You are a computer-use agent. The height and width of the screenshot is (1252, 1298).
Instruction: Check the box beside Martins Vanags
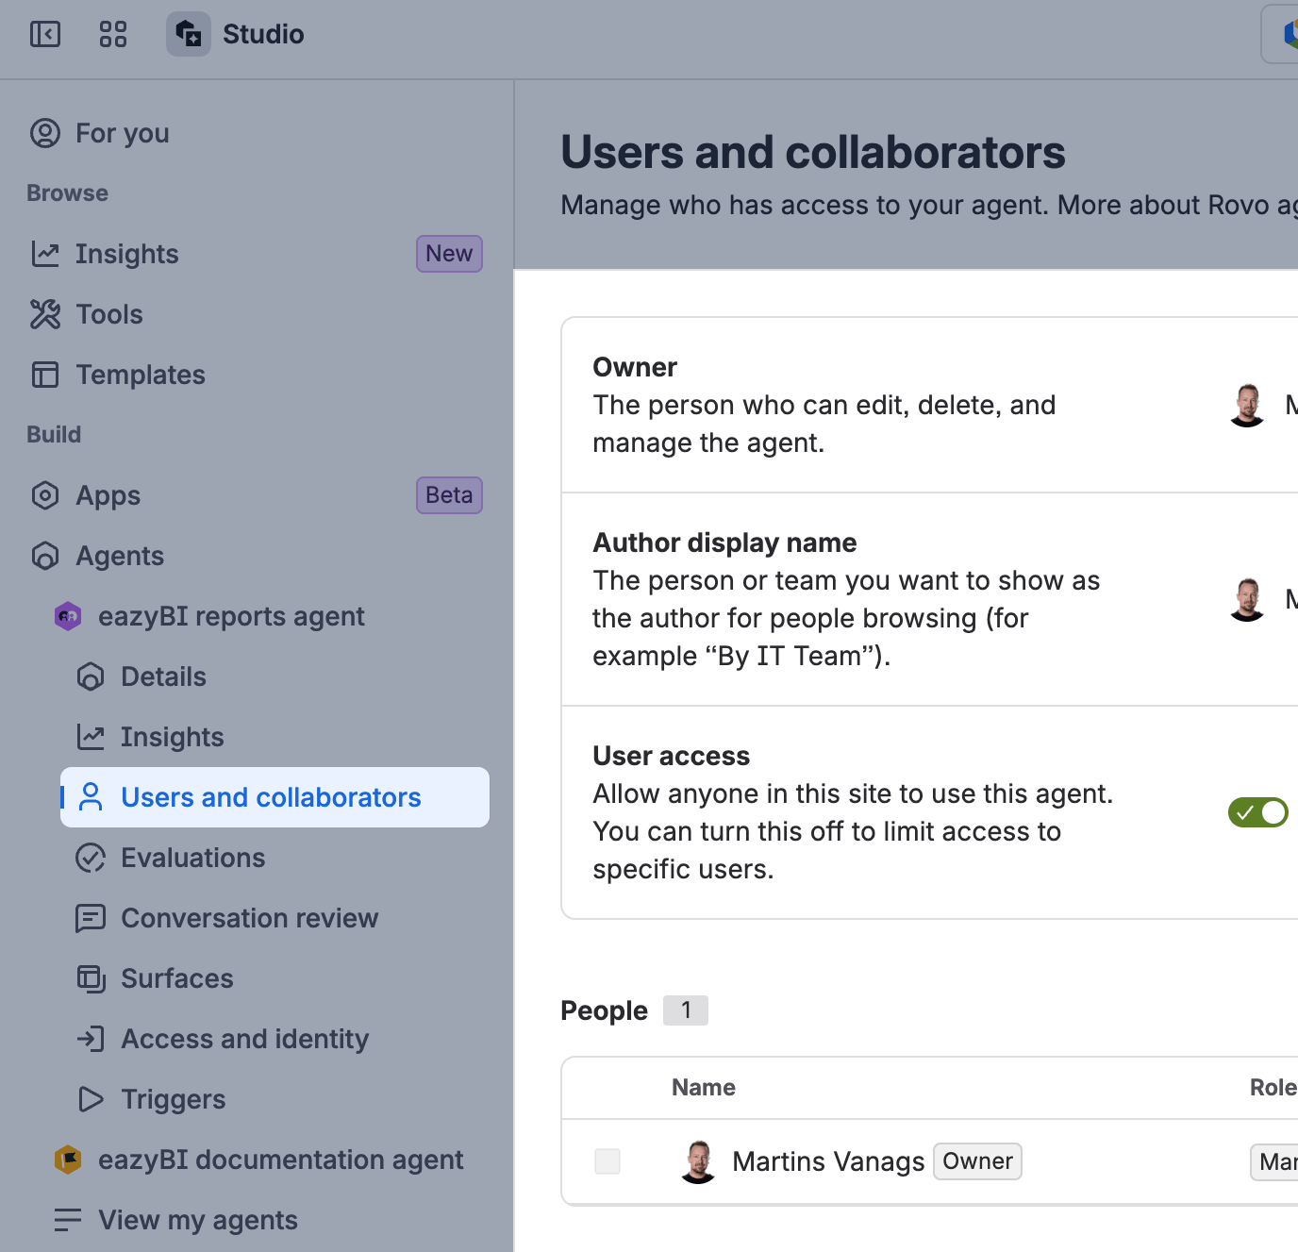click(607, 1161)
